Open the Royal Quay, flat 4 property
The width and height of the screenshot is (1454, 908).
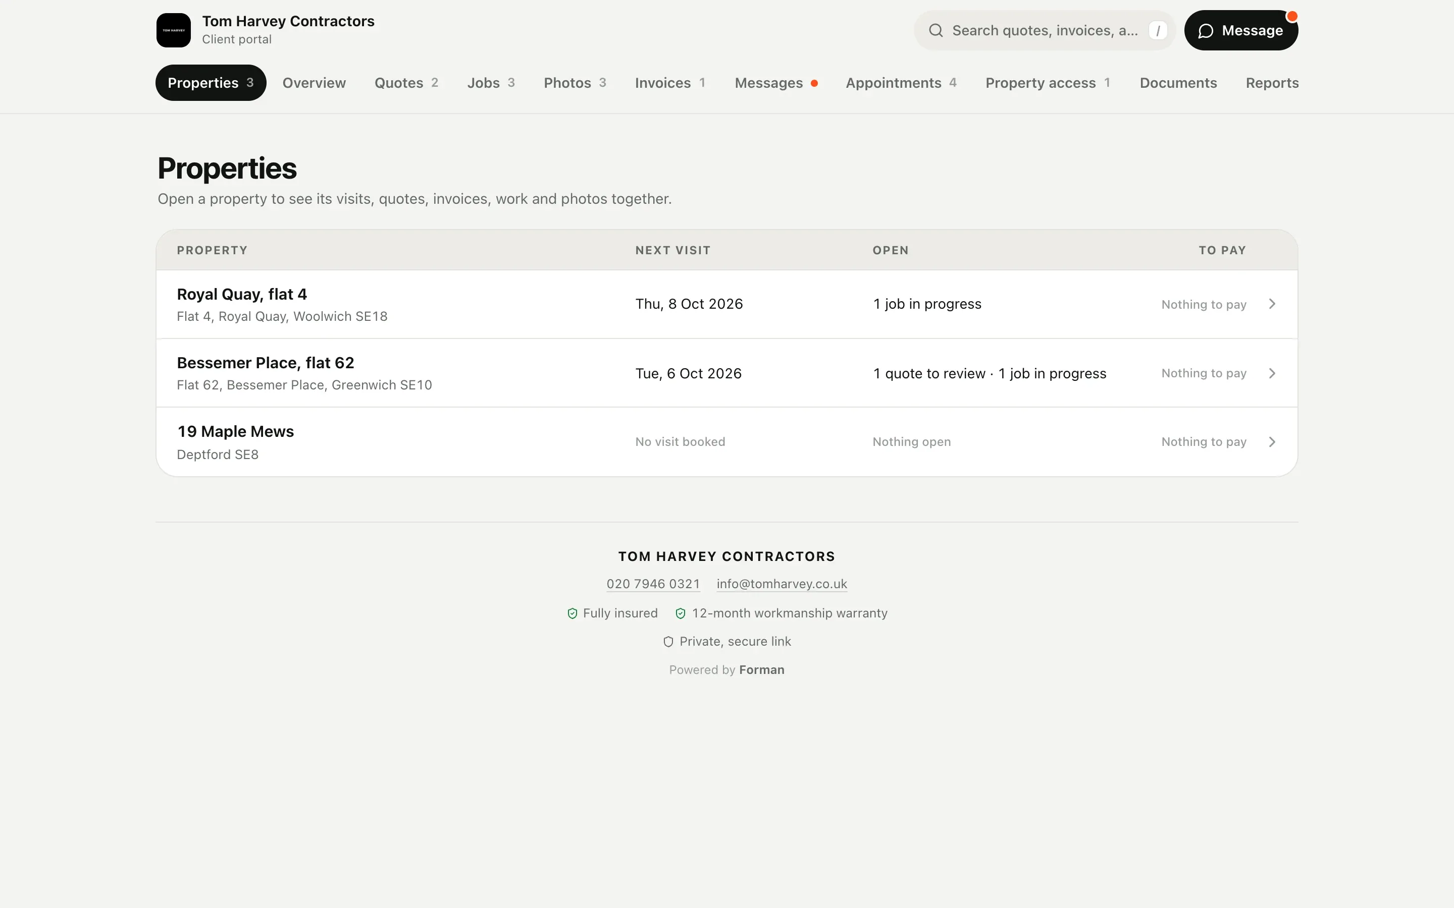727,305
